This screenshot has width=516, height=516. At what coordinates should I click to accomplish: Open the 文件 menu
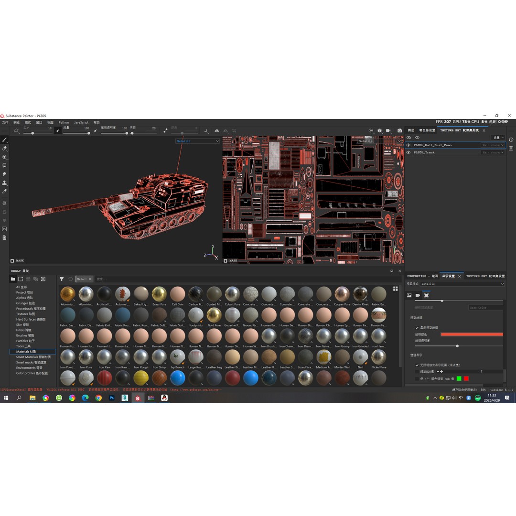tap(5, 122)
